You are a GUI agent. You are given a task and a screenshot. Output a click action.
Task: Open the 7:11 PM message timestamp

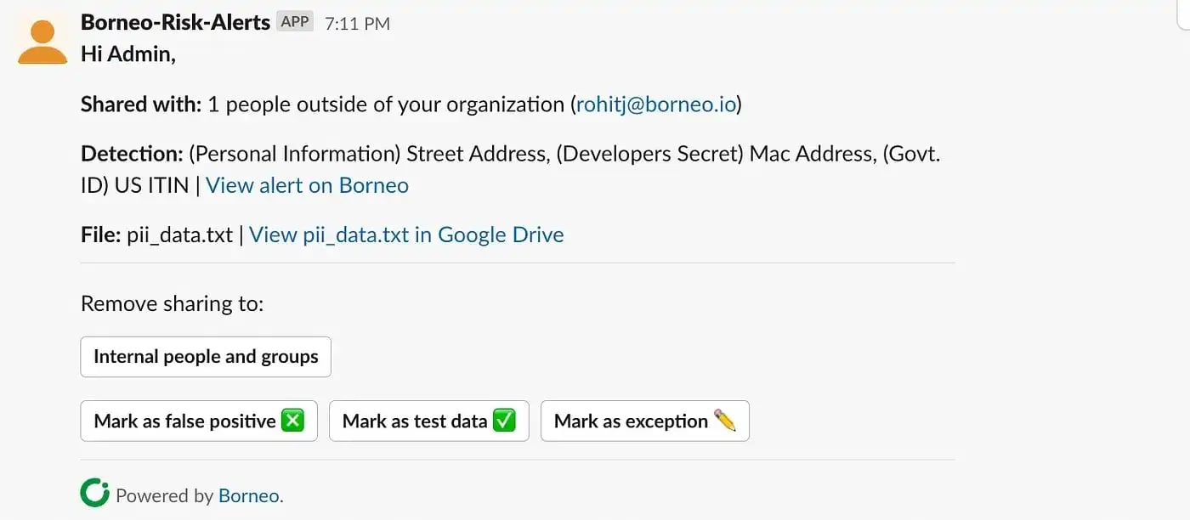click(x=357, y=24)
